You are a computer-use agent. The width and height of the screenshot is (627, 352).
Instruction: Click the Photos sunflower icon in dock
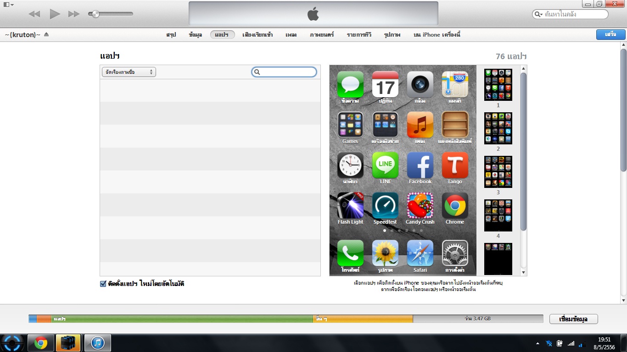click(385, 253)
